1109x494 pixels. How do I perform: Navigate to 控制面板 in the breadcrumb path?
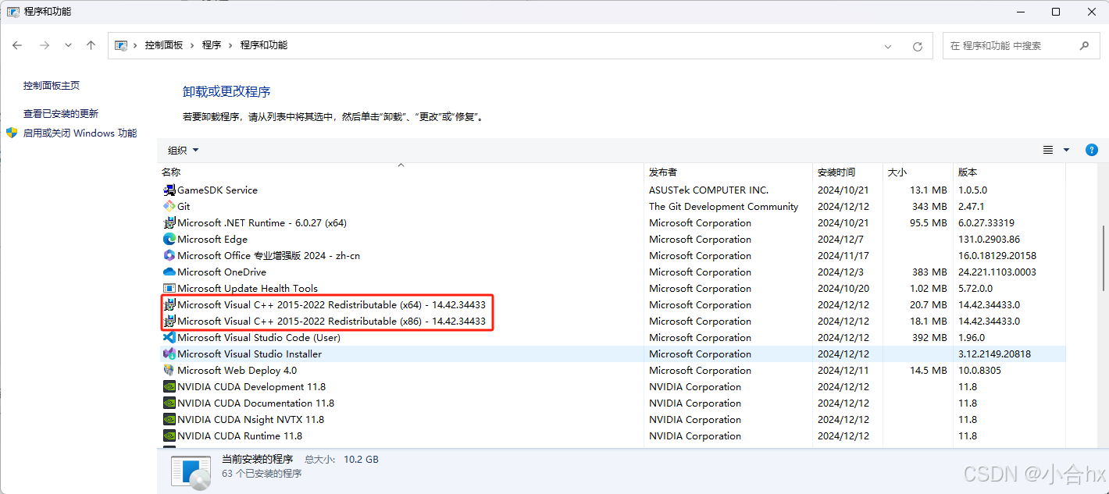tap(164, 45)
